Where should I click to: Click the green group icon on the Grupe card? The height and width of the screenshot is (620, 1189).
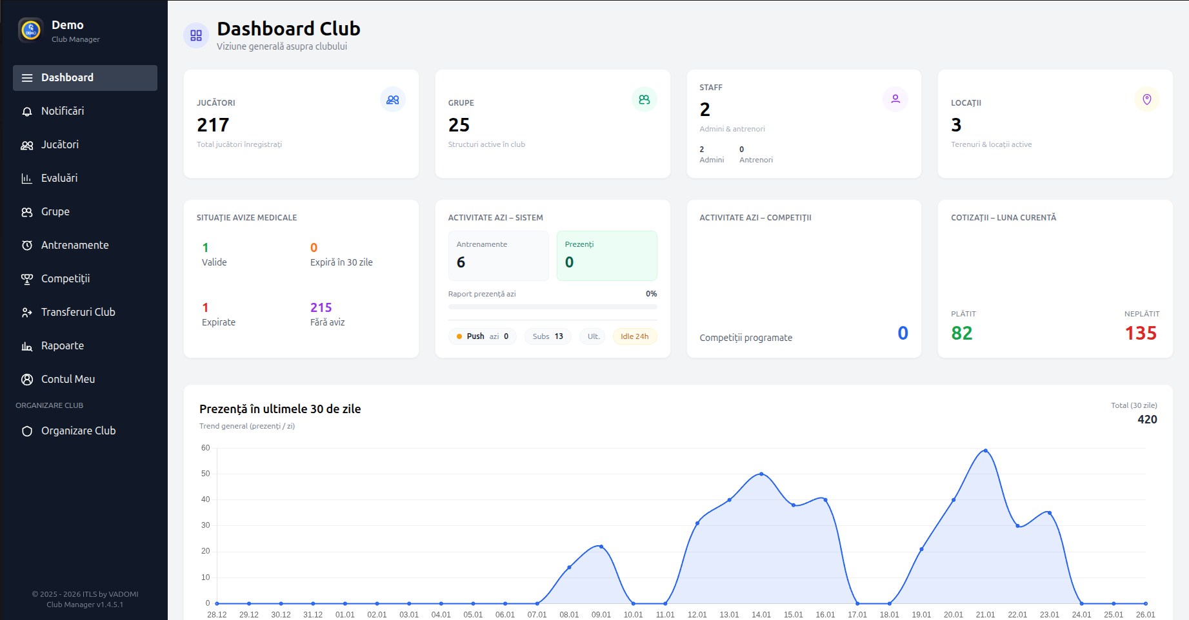[x=644, y=99]
